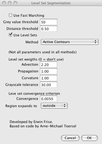Click the middle minimize window button
Viewport: 102px width, 144px height.
10,3
